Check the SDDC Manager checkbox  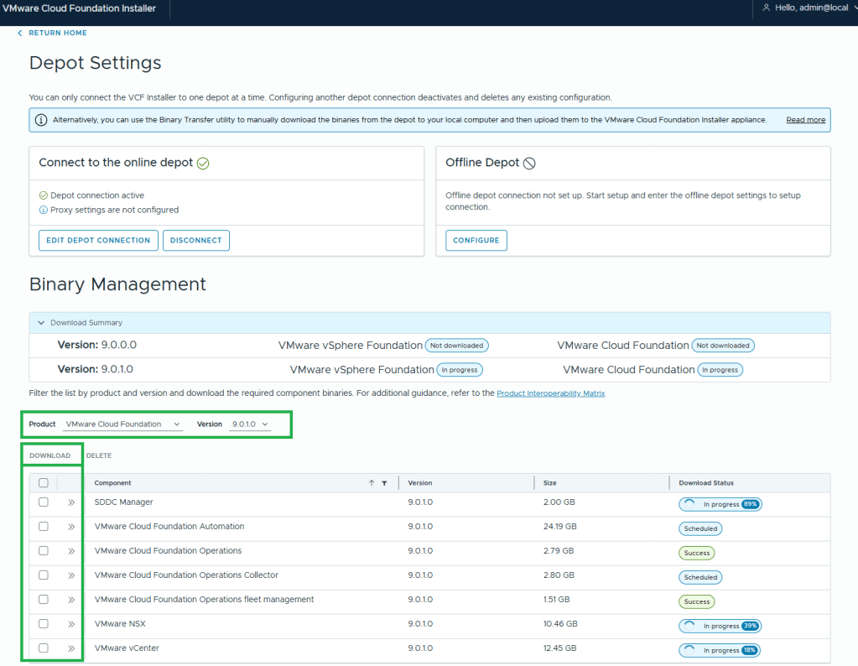44,502
